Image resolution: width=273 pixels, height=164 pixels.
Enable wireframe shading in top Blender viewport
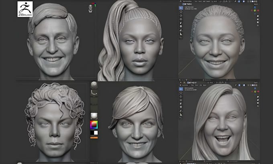coord(251,1)
